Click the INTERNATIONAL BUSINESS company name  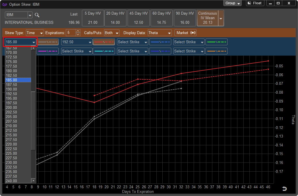(x=29, y=22)
